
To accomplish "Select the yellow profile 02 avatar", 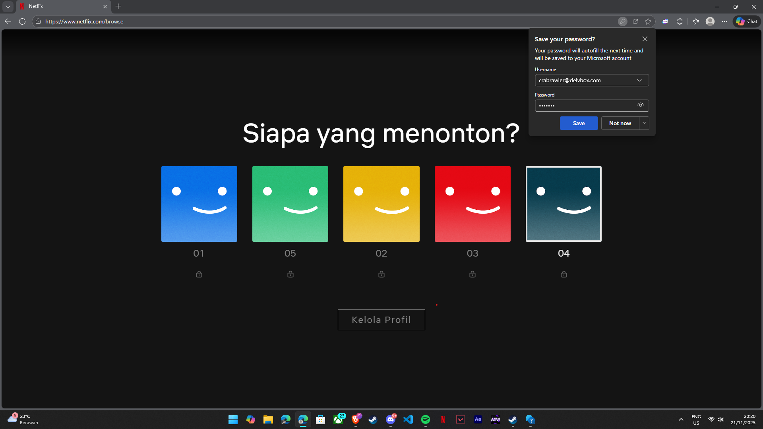I will click(381, 204).
